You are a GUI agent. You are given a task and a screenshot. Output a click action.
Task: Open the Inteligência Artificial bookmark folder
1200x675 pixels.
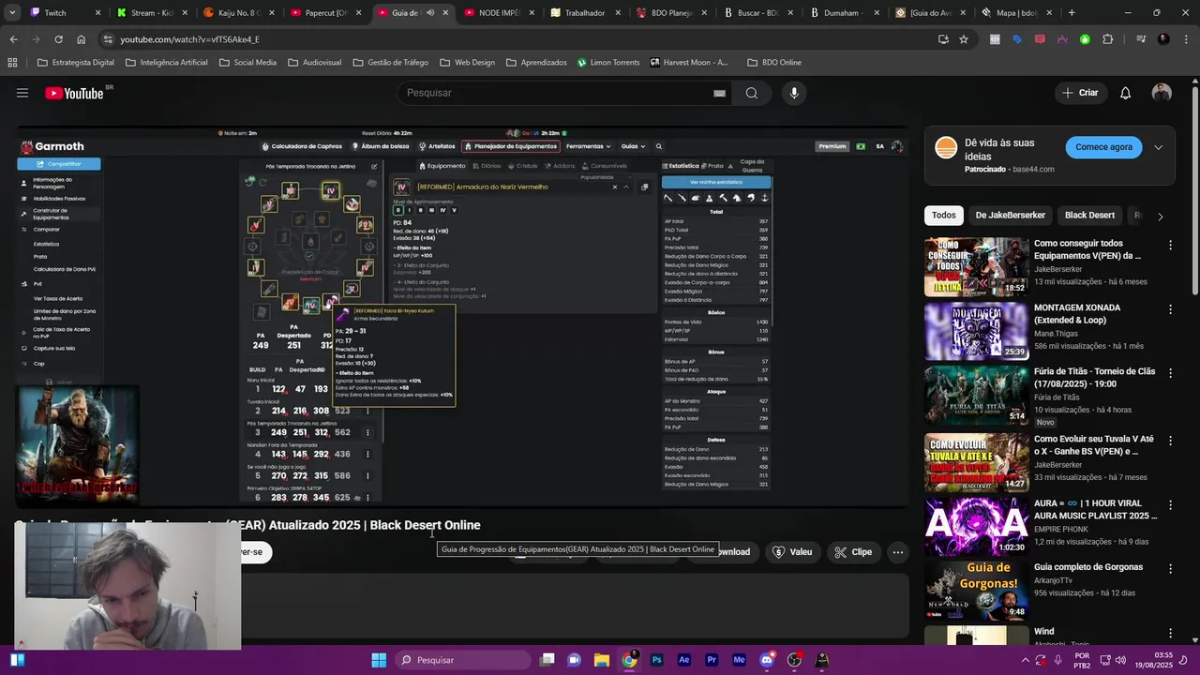[166, 63]
